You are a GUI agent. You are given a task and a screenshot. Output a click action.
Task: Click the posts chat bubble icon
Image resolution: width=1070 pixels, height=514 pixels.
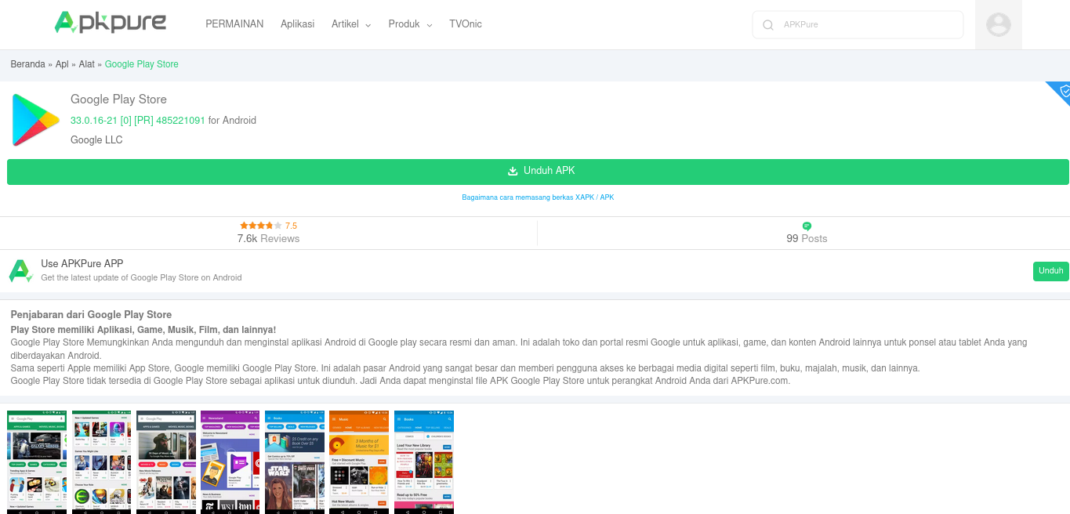(x=807, y=226)
